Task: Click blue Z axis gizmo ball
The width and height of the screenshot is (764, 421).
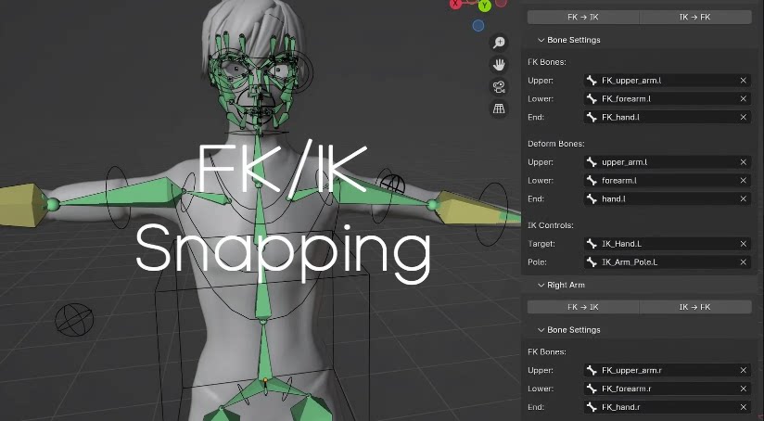Action: tap(478, 25)
